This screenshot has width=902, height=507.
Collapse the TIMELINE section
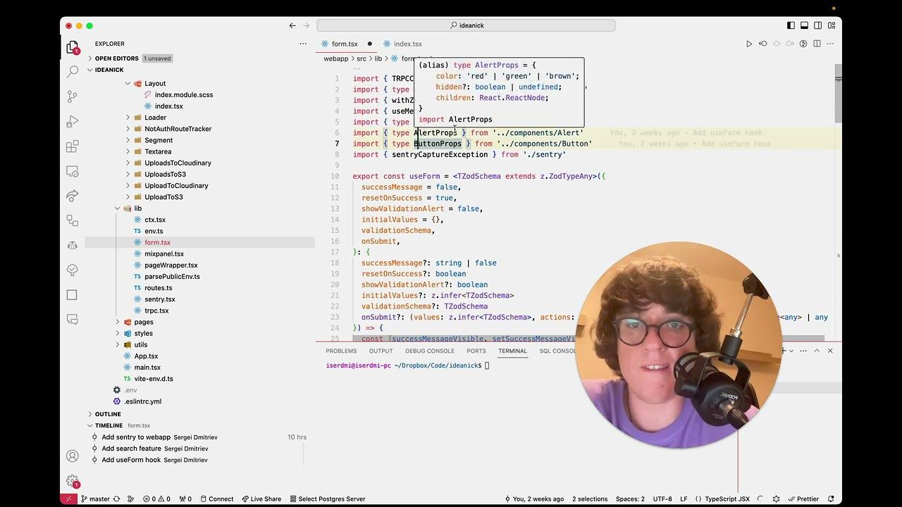point(200,425)
